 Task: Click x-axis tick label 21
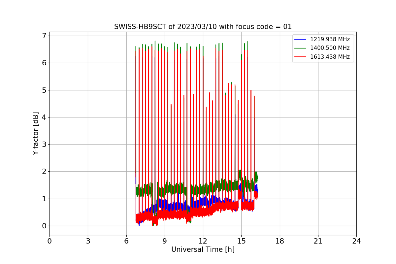(318, 241)
